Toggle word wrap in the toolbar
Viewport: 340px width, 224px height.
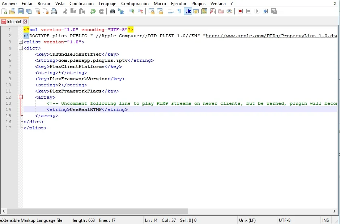pyautogui.click(x=171, y=12)
